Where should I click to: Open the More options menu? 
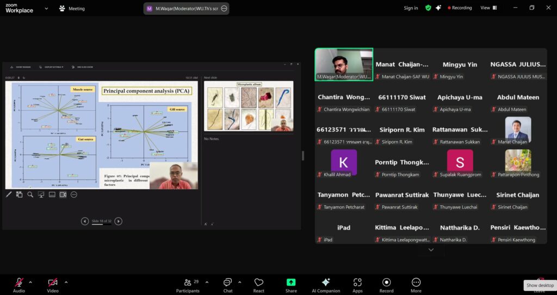pos(416,285)
